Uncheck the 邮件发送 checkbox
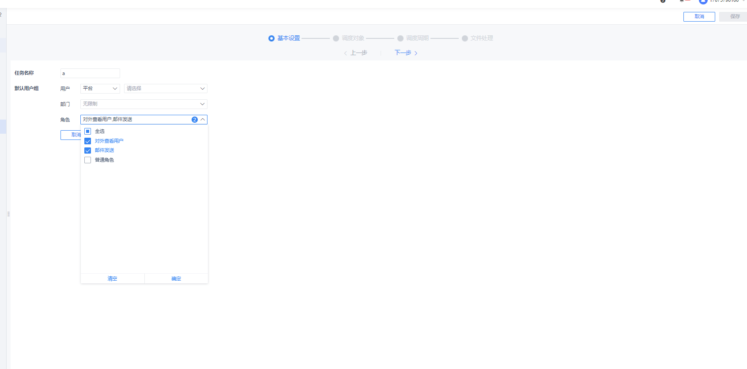 pos(87,151)
